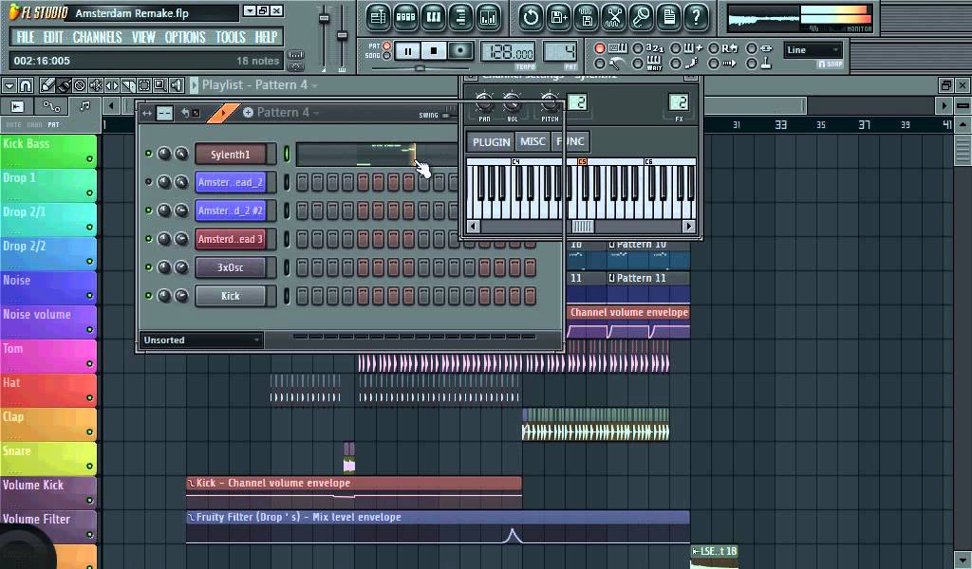Toggle the Playlist snap magnet icon
The image size is (972, 569).
tap(26, 84)
